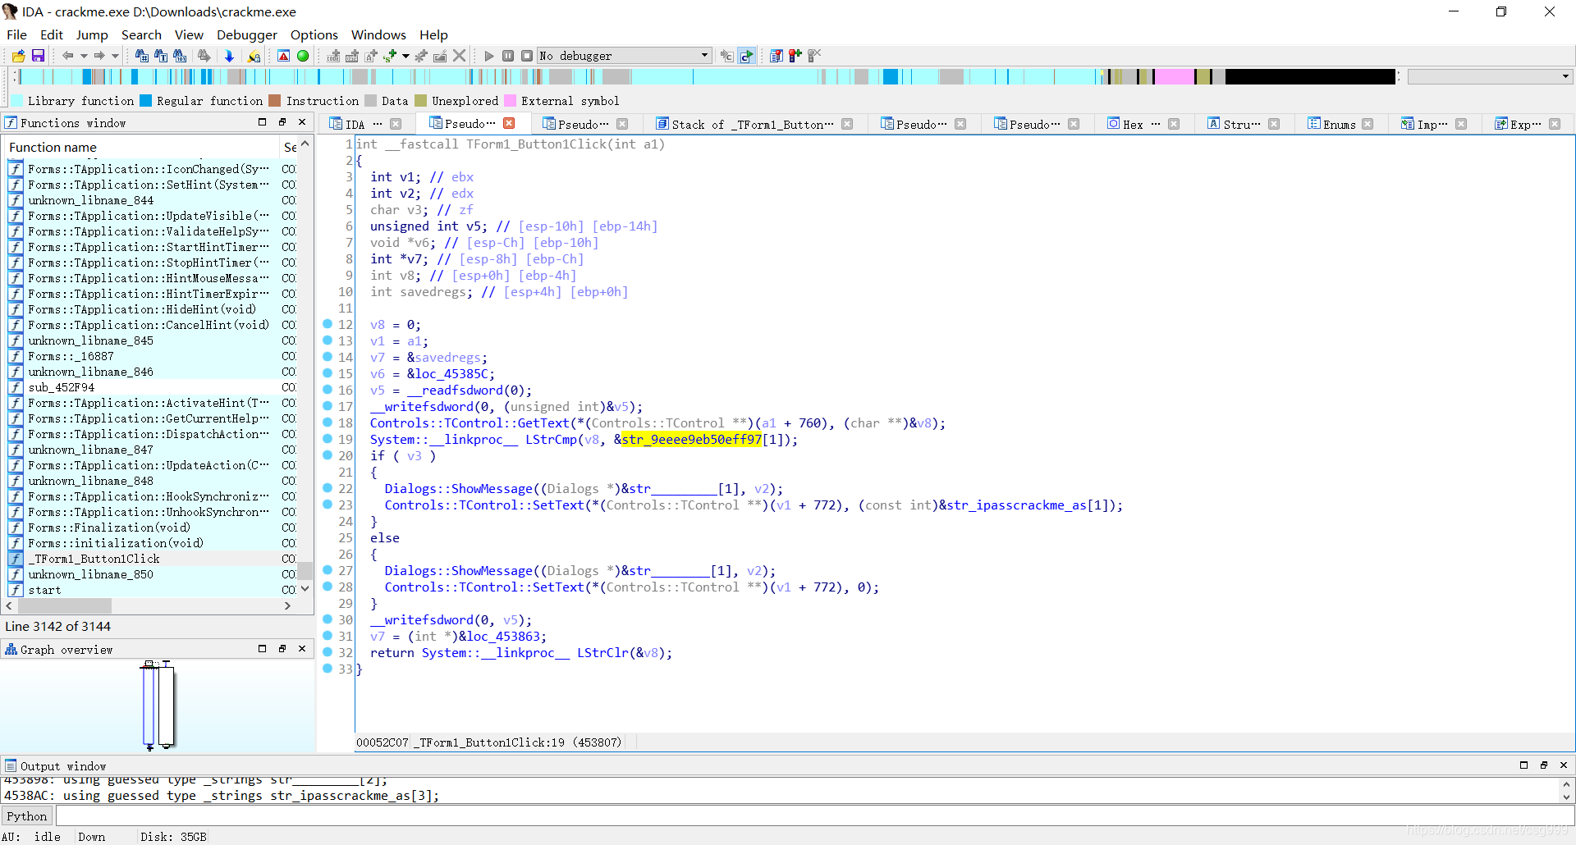Click the red and green plus watch icon
The height and width of the screenshot is (845, 1576).
795,56
